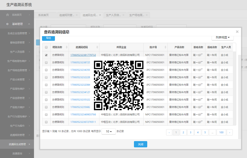The height and width of the screenshot is (158, 247).
Task: Click the 所属企业 column header
Action: (121, 47)
